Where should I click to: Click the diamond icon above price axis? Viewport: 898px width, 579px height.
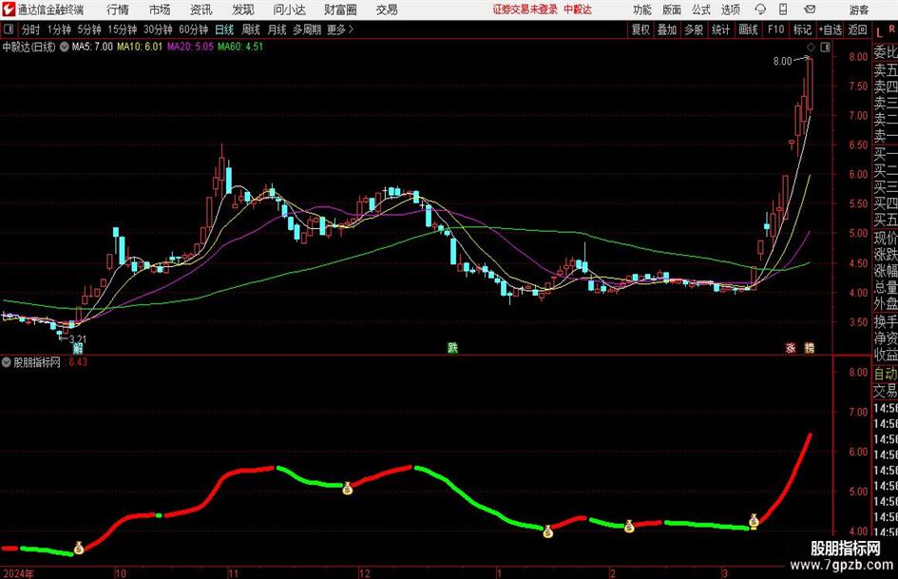811,47
